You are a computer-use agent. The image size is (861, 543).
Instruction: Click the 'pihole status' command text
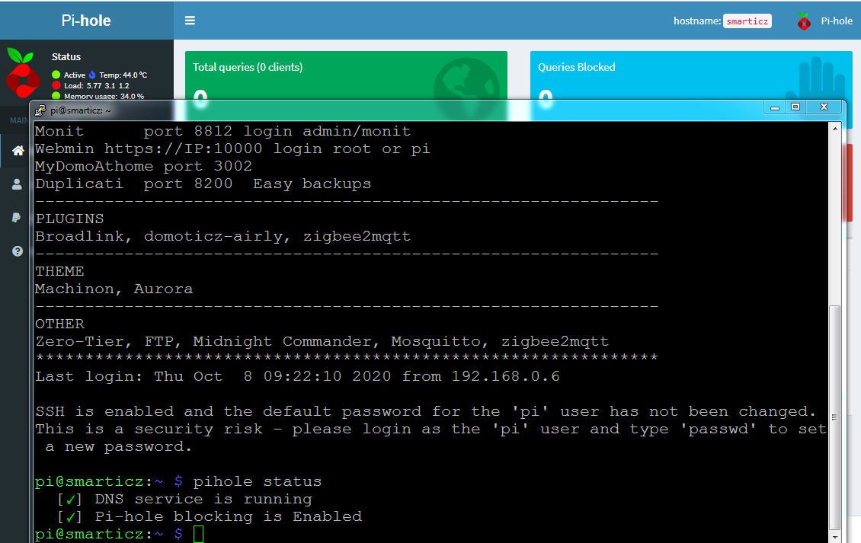click(x=257, y=482)
